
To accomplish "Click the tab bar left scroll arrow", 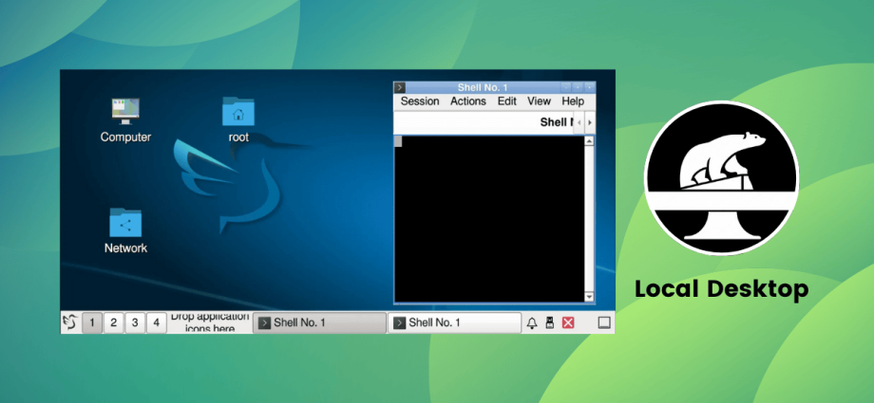I will [x=579, y=122].
